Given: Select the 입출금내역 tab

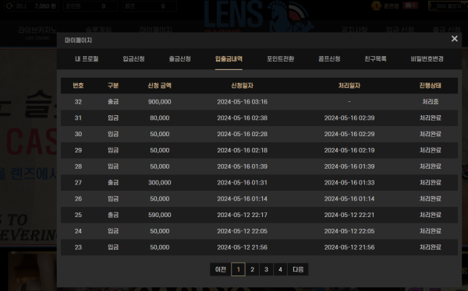Looking at the screenshot, I should tap(229, 58).
